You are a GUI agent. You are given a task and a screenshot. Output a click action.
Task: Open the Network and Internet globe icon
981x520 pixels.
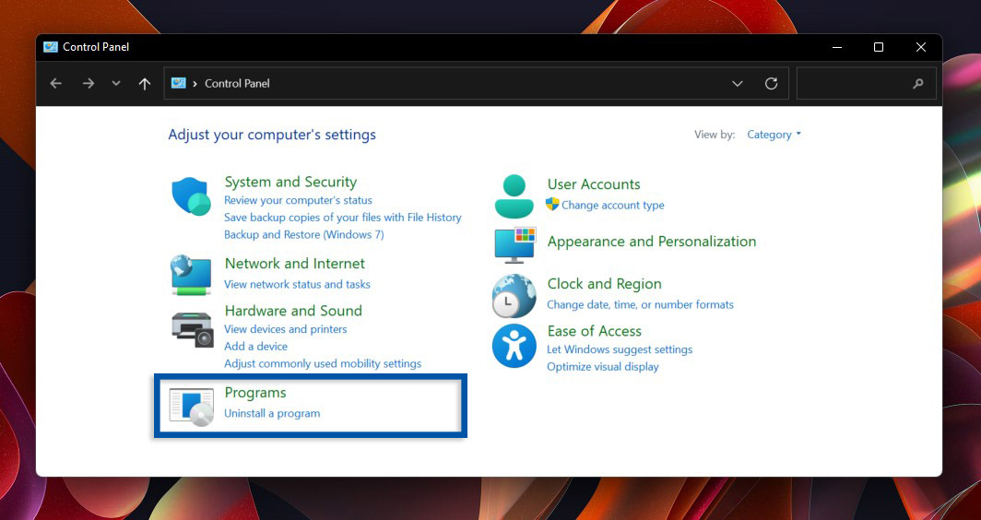(x=192, y=275)
